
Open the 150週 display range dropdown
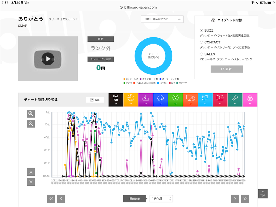pyautogui.click(x=161, y=199)
